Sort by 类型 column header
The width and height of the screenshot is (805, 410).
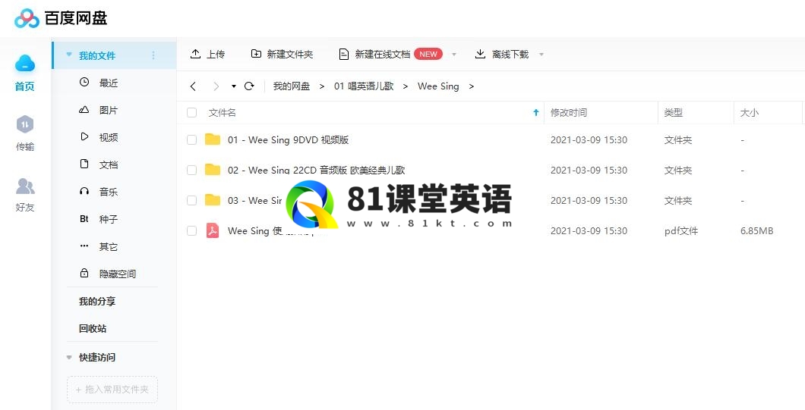pyautogui.click(x=673, y=113)
